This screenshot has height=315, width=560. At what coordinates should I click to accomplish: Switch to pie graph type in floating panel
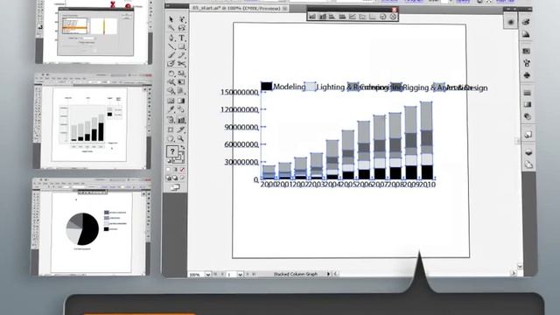pyautogui.click(x=382, y=17)
